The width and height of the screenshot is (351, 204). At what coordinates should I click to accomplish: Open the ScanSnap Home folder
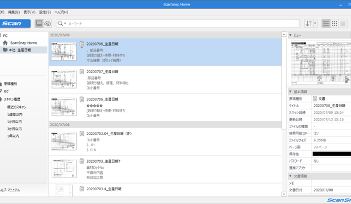(x=24, y=43)
